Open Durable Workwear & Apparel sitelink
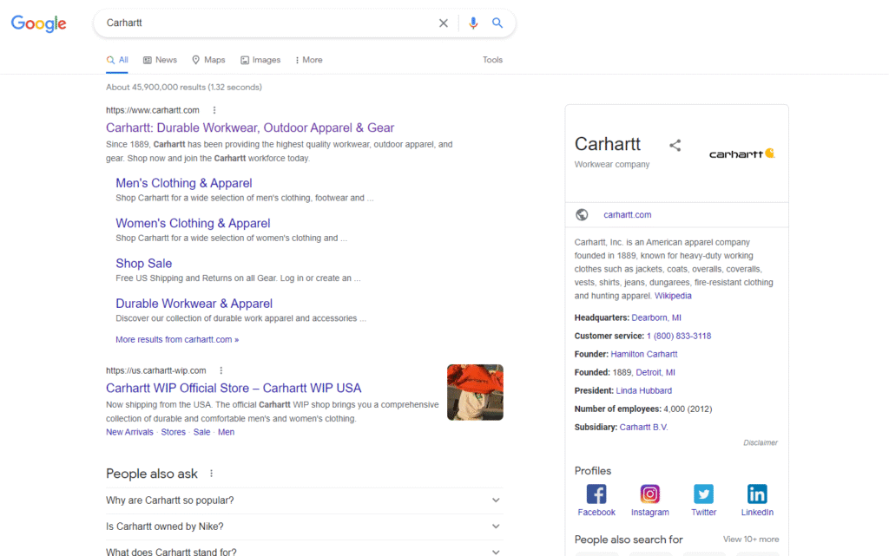 click(194, 304)
